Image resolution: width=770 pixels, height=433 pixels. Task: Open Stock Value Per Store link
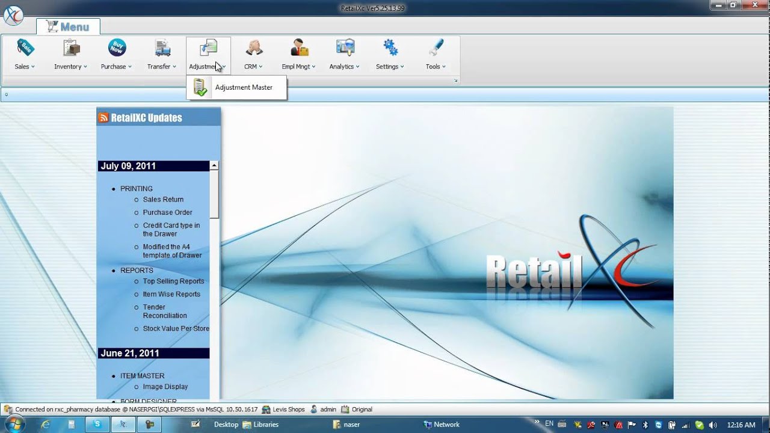tap(176, 329)
